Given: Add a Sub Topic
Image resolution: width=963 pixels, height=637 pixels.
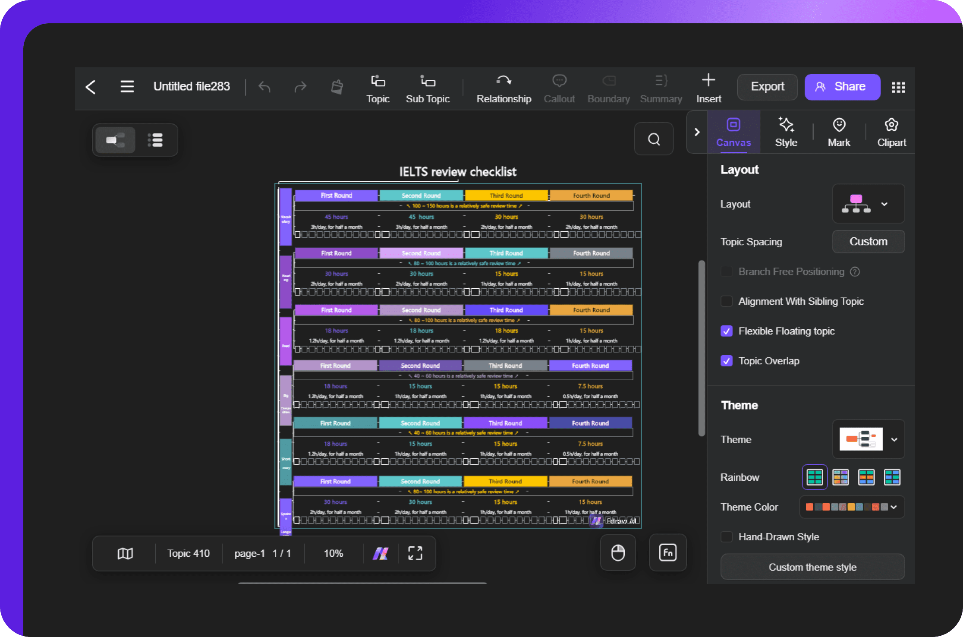Looking at the screenshot, I should click(x=428, y=89).
